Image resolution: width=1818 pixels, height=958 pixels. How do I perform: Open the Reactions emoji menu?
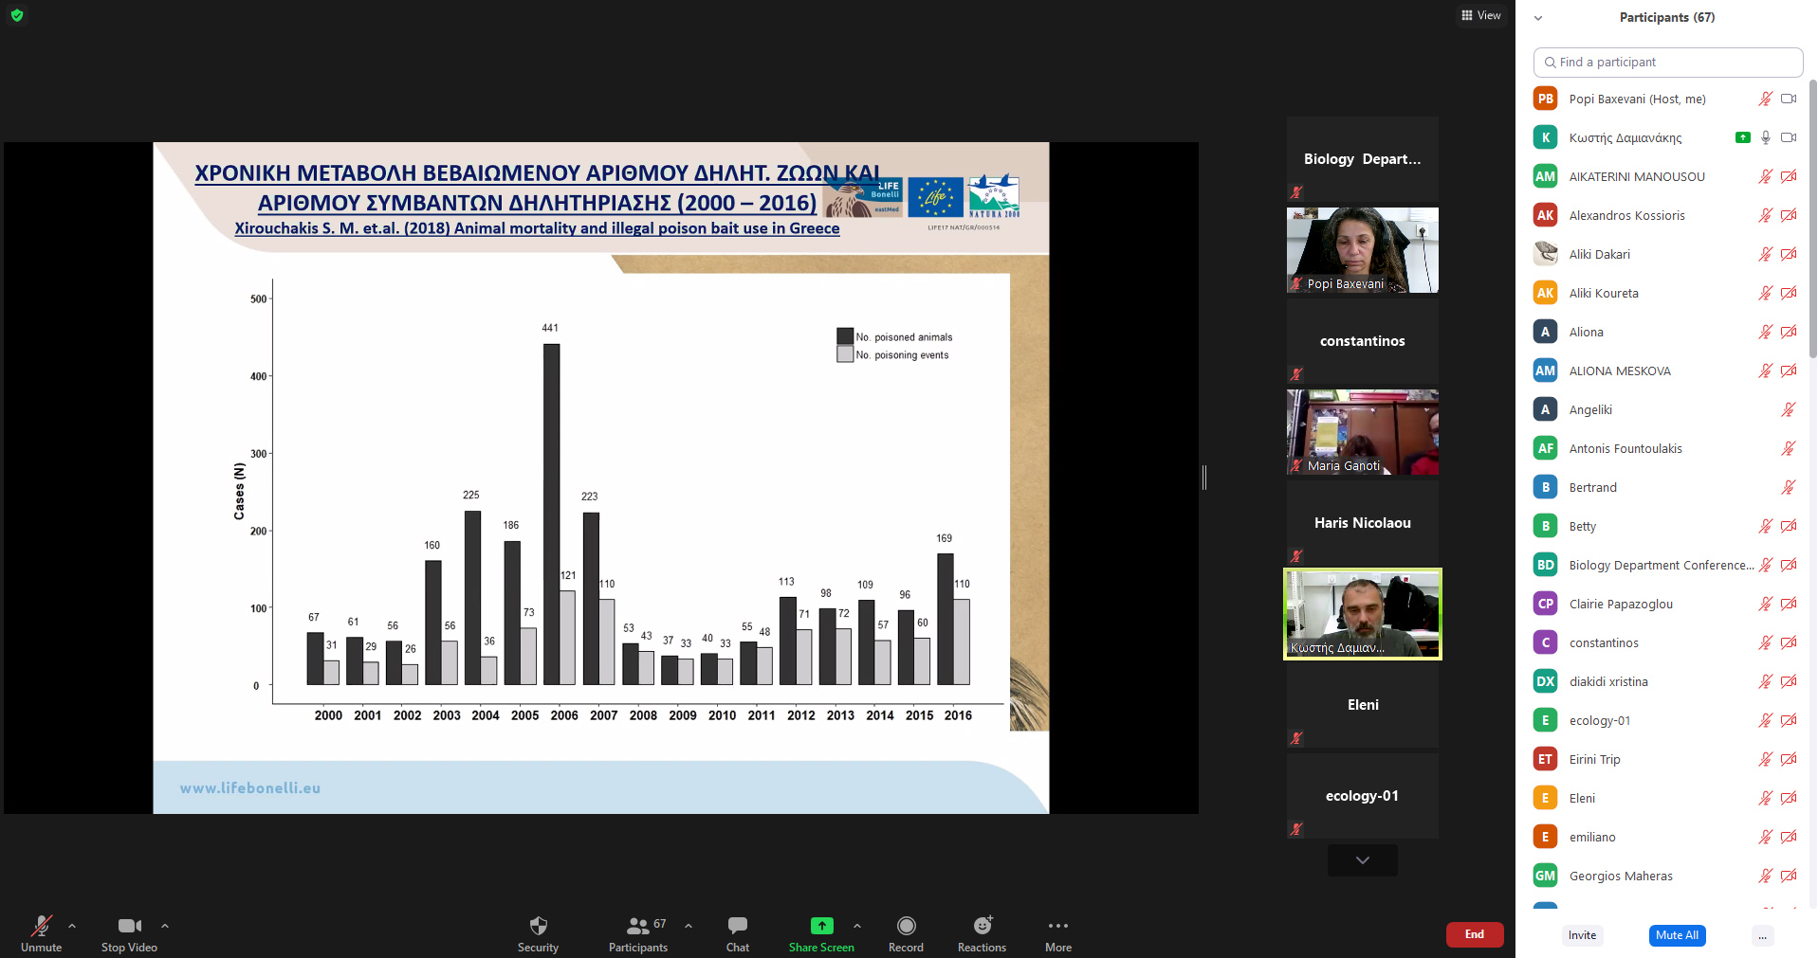tap(982, 932)
